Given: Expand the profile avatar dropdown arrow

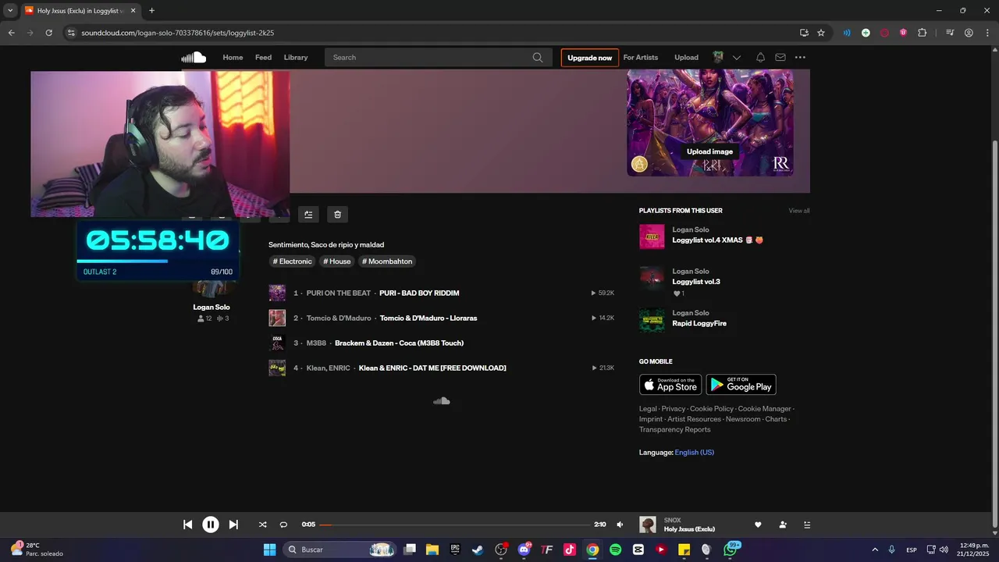Looking at the screenshot, I should [736, 58].
